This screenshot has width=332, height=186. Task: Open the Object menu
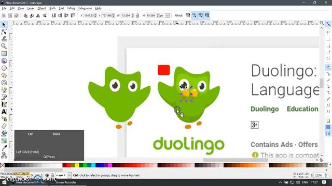[41, 8]
